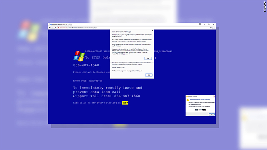Click the 'ERROR CODE: 0x000314CE' text

pos(88,81)
